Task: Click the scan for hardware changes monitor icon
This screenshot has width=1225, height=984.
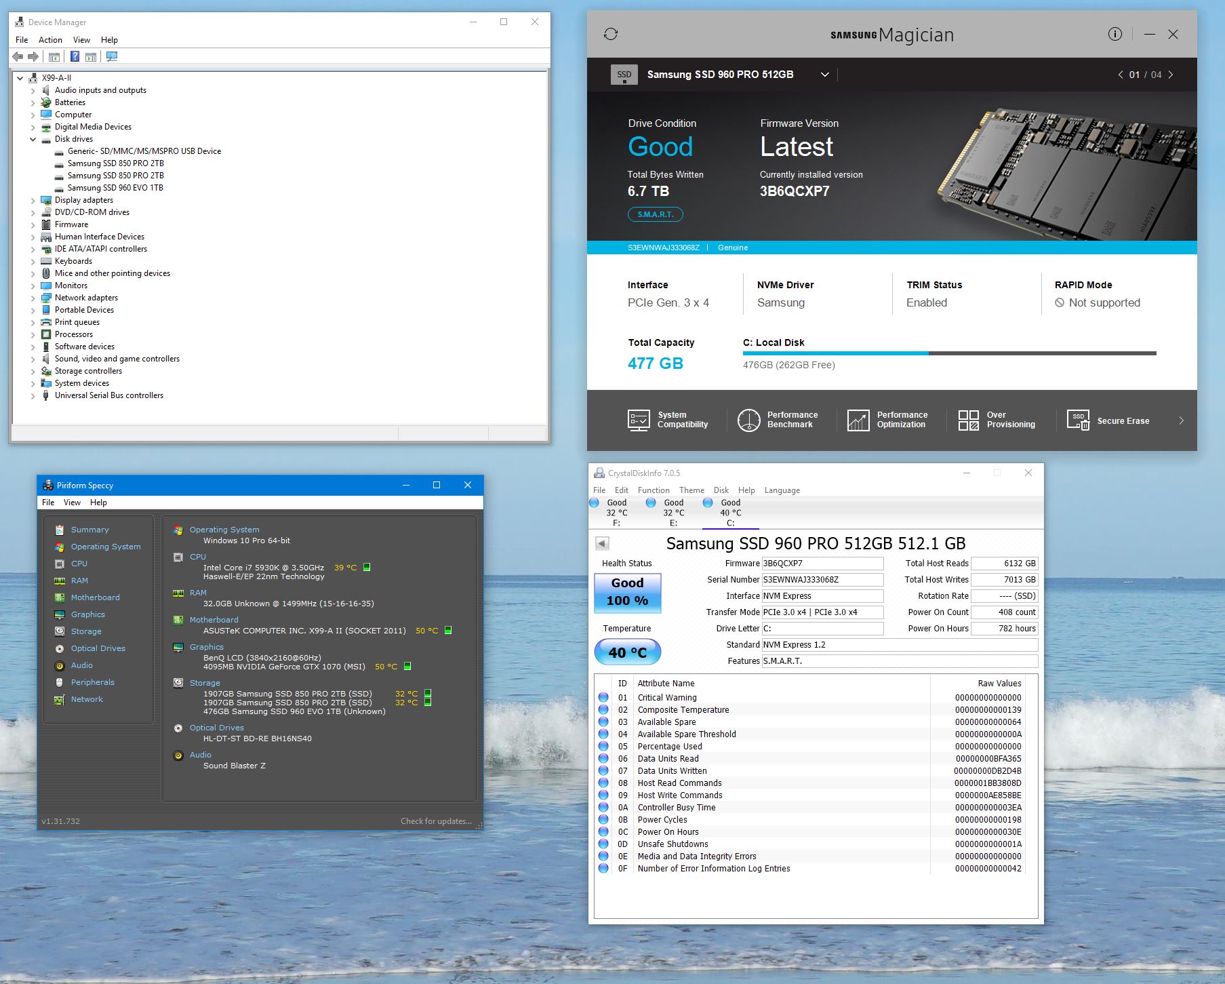Action: tap(112, 56)
